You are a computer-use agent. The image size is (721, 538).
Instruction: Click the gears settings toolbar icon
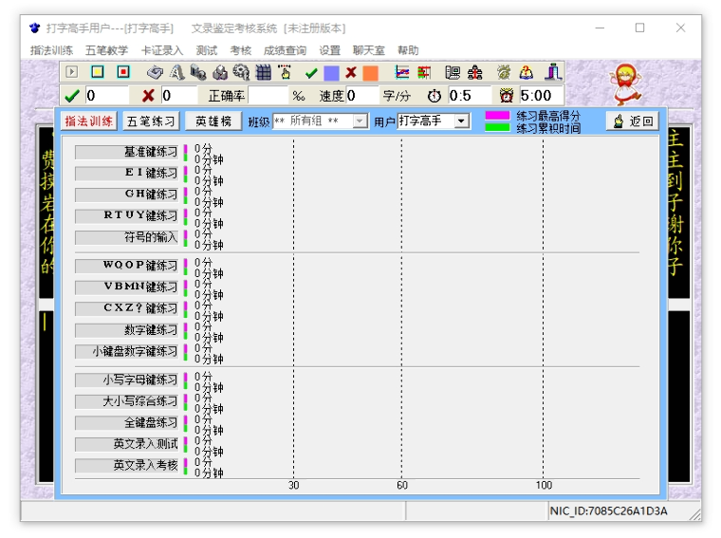click(241, 72)
